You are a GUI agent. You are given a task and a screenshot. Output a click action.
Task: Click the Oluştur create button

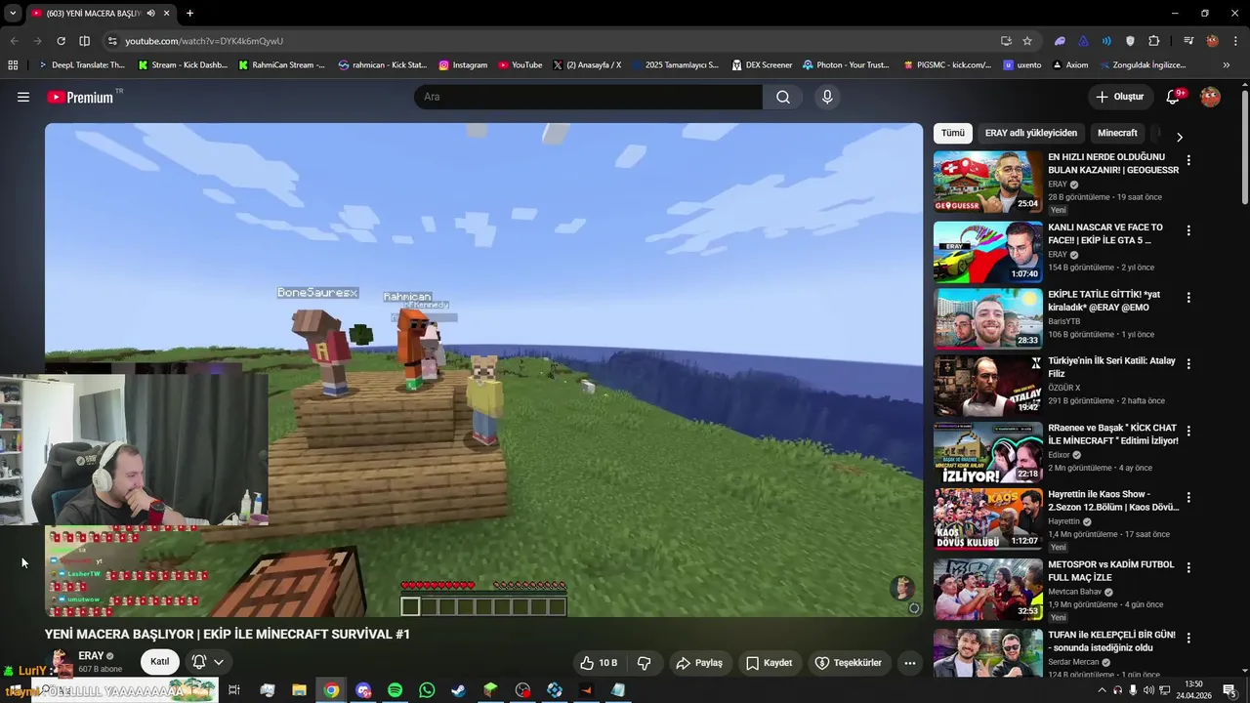tap(1119, 97)
